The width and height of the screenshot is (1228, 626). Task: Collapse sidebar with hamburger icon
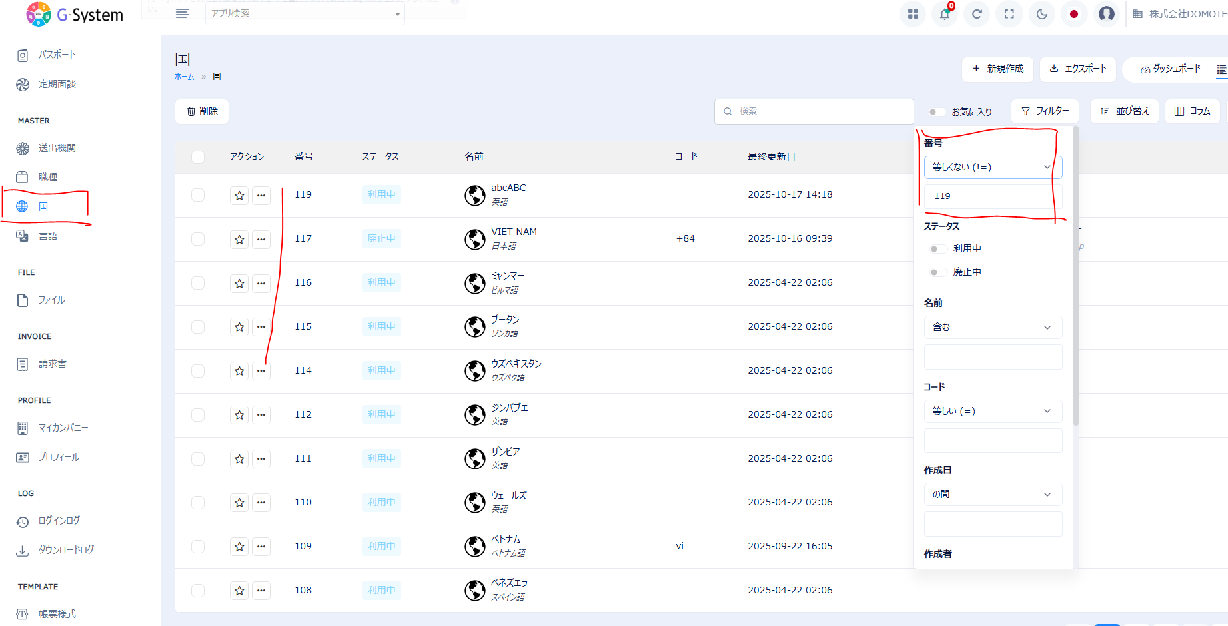coord(183,14)
